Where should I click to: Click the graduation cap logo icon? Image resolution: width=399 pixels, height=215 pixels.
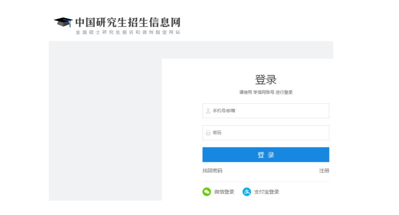(63, 22)
